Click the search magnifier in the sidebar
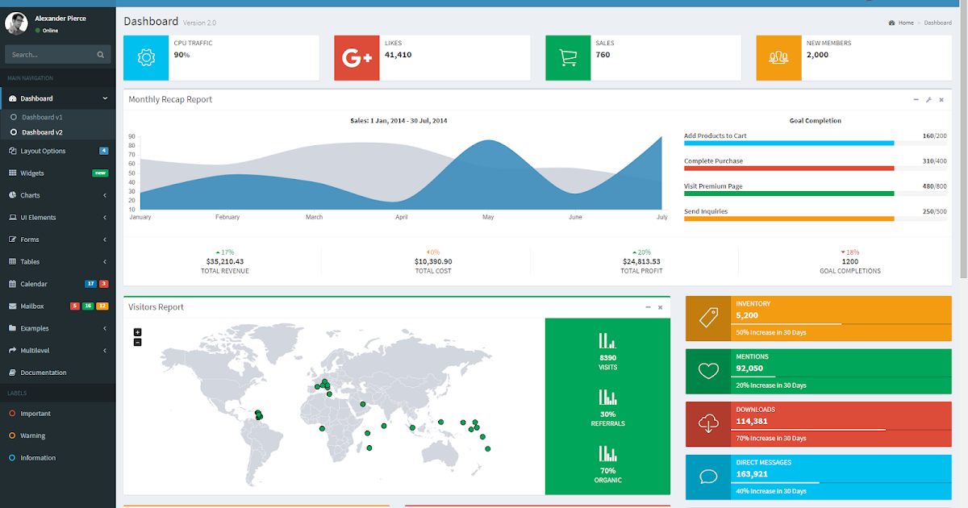 pyautogui.click(x=100, y=54)
